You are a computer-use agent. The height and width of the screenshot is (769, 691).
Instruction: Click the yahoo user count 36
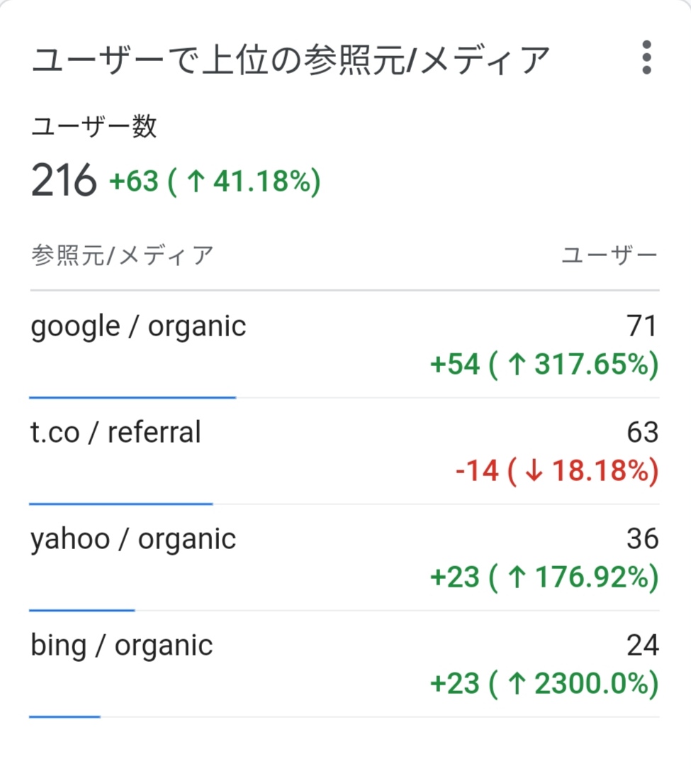(643, 539)
